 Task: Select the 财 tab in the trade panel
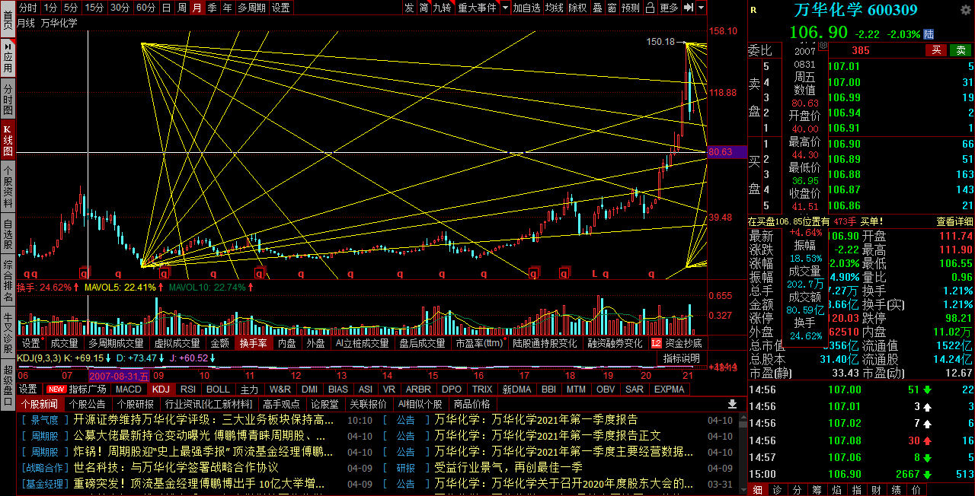tap(876, 489)
